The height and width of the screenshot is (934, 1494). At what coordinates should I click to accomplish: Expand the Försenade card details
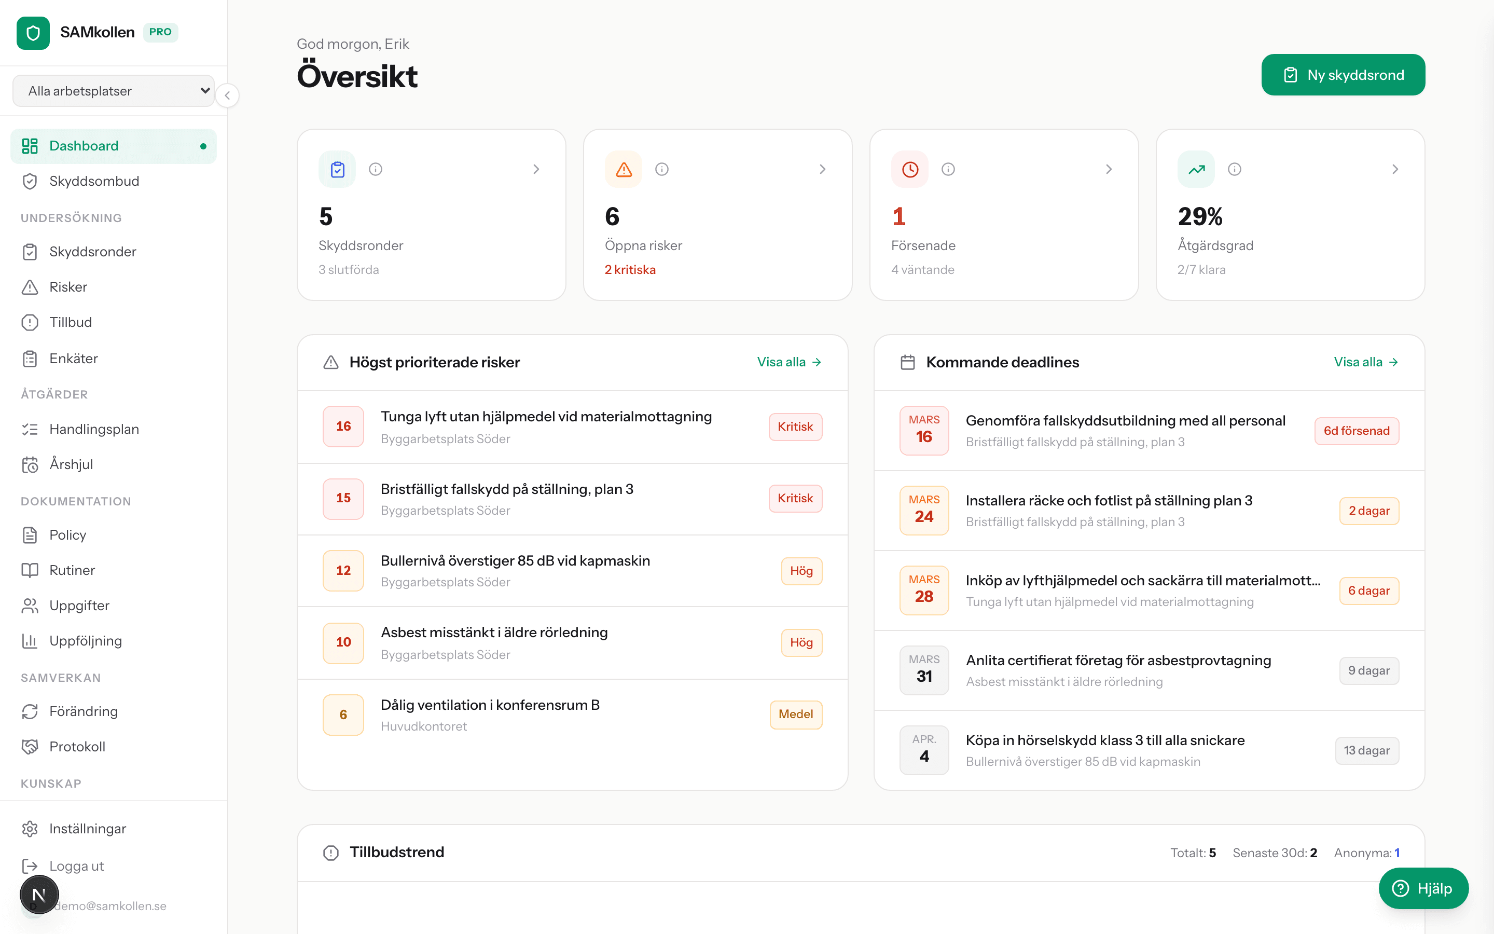click(1109, 169)
